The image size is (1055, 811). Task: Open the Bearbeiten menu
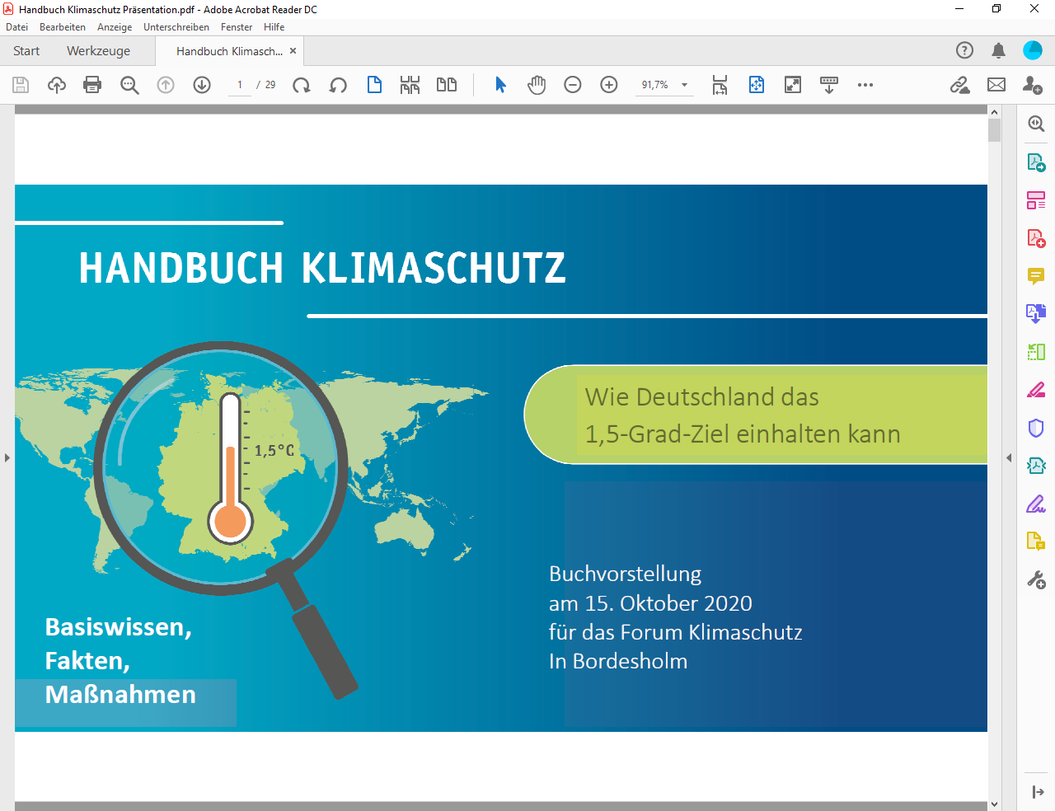point(63,27)
